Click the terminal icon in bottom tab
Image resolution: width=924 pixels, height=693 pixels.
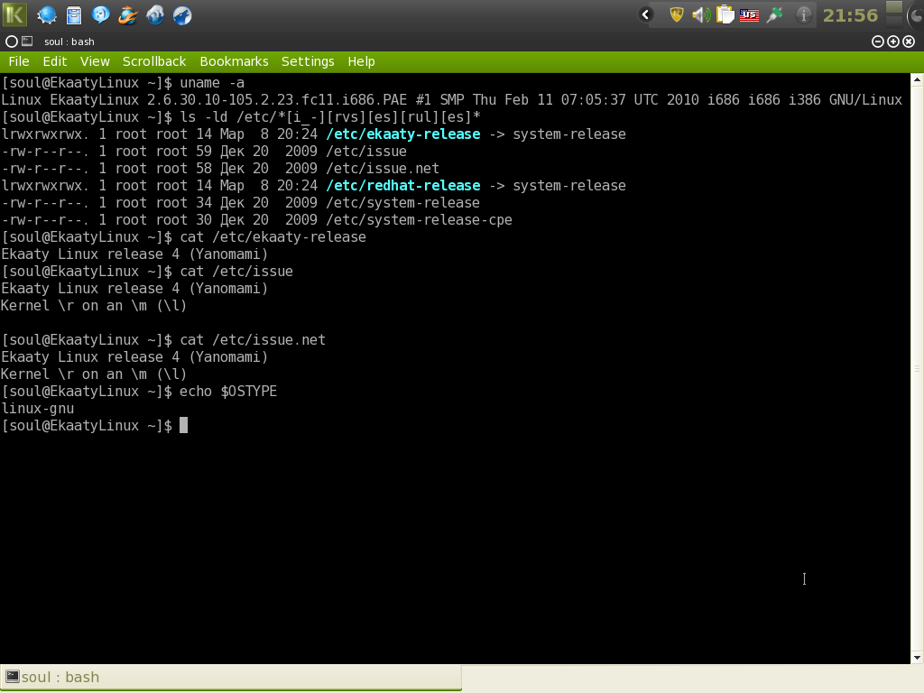pos(13,677)
